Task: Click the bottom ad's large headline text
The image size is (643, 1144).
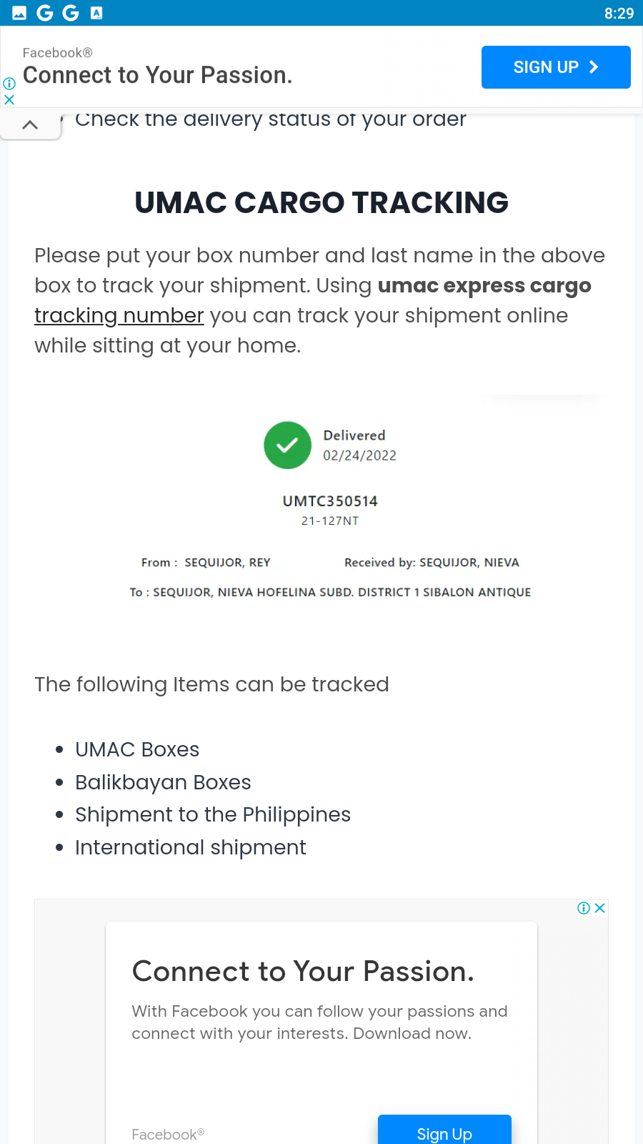Action: tap(303, 972)
